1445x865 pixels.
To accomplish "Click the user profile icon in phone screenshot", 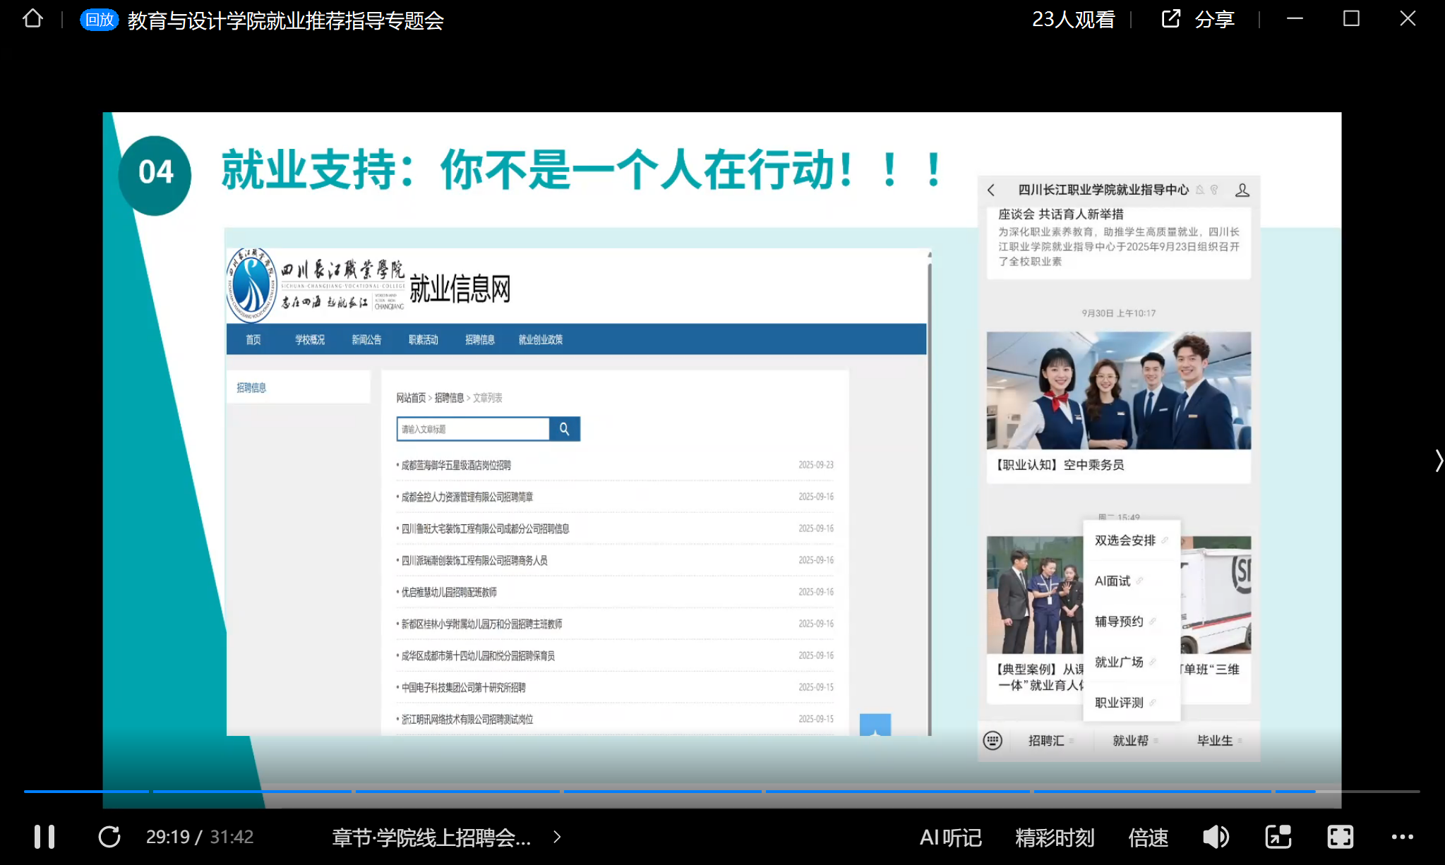I will coord(1242,190).
